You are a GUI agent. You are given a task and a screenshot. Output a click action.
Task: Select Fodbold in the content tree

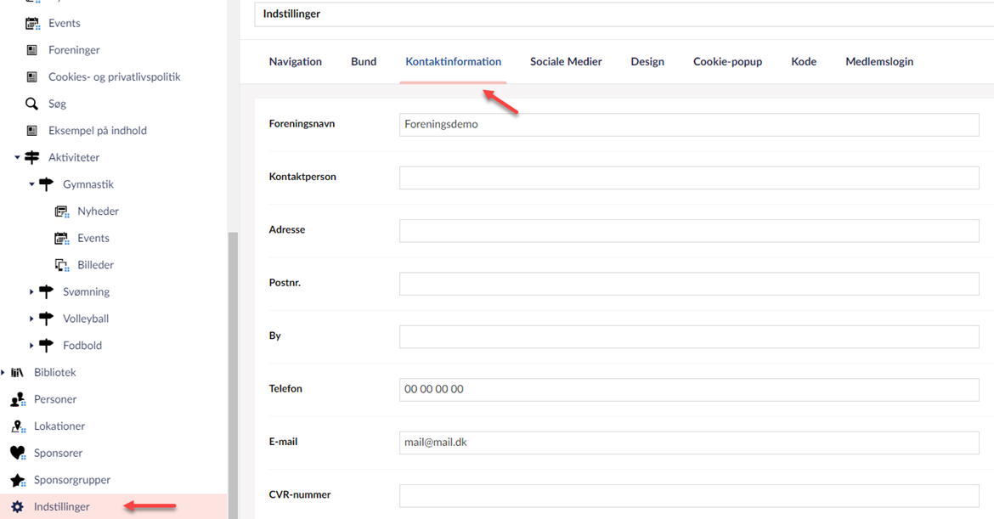click(82, 346)
